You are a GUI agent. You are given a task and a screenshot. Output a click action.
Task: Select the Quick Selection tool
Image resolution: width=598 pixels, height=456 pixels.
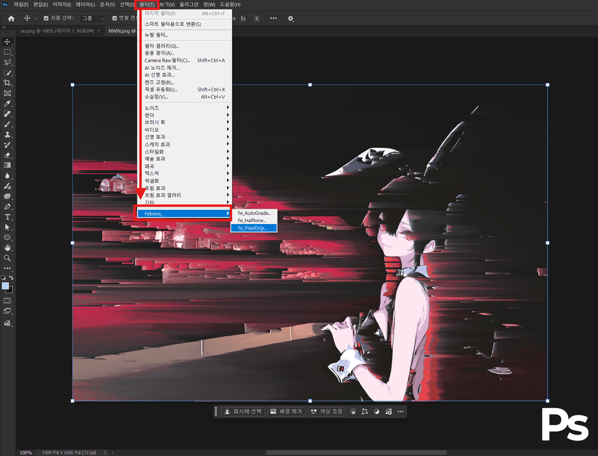tap(7, 73)
